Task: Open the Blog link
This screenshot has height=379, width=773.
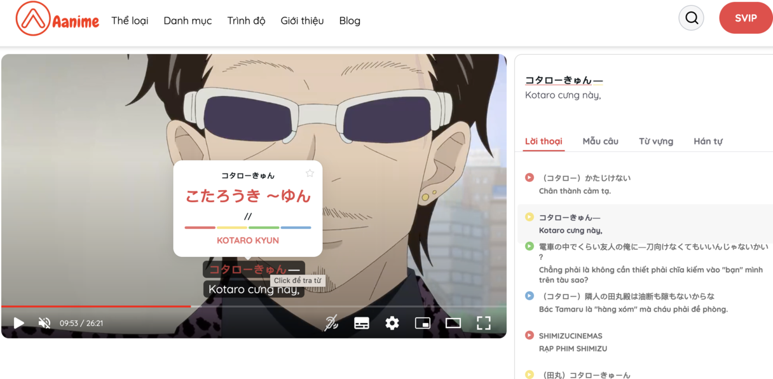Action: pos(350,20)
